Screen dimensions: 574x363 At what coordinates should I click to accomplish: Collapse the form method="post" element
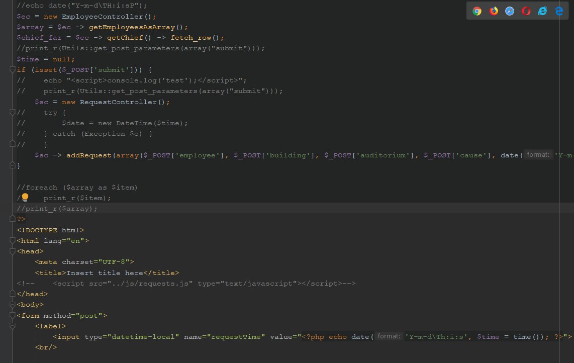tap(12, 315)
